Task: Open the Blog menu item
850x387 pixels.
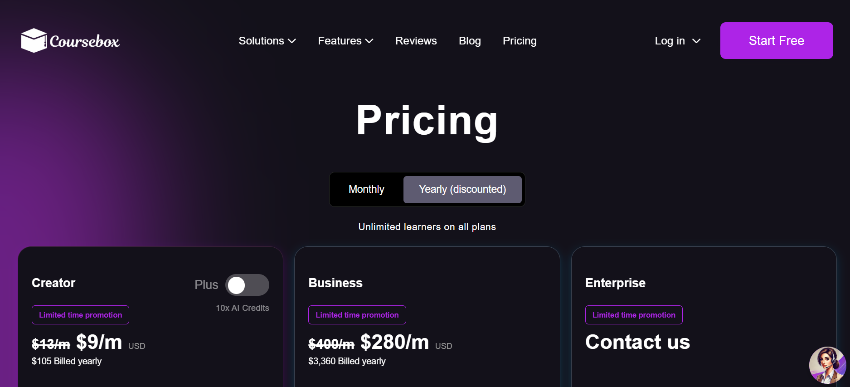Action: click(470, 41)
